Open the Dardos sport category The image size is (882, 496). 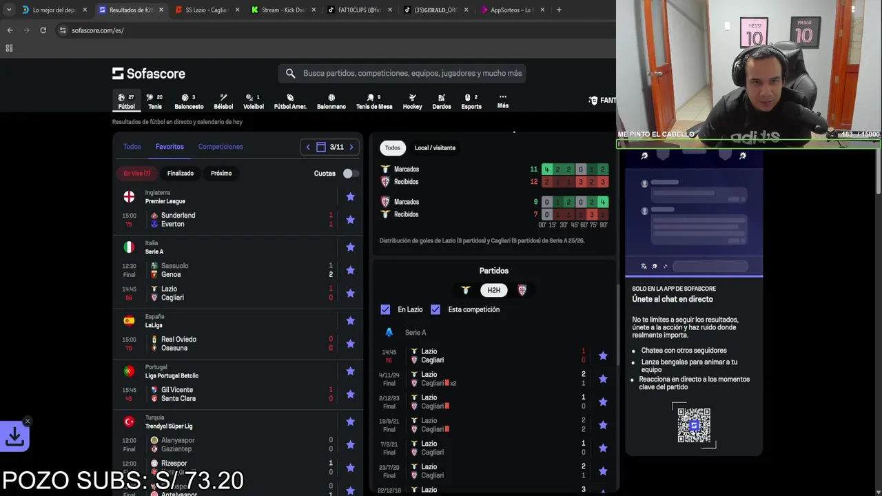click(x=442, y=102)
